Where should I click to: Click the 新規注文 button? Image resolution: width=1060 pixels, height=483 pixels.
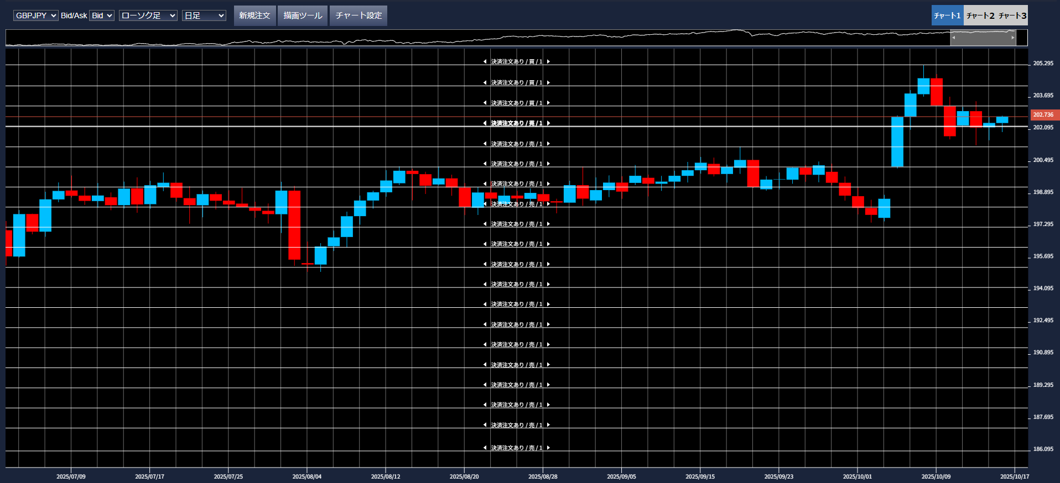tap(254, 15)
